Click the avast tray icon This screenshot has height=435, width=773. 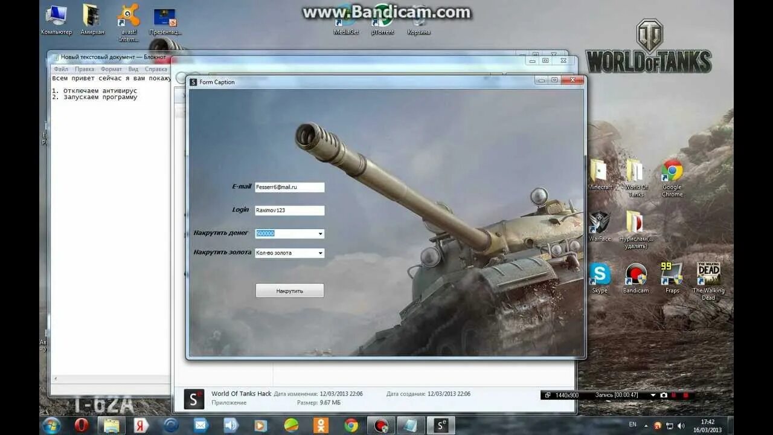coord(657,425)
